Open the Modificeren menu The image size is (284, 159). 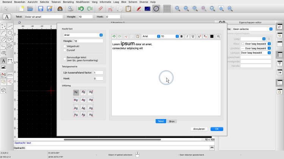83,2
